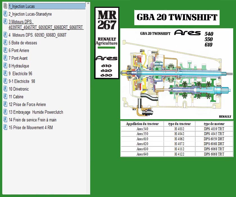Click the 'type du tracteur' column header

(x=180, y=124)
